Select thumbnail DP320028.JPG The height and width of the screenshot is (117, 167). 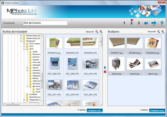72,45
